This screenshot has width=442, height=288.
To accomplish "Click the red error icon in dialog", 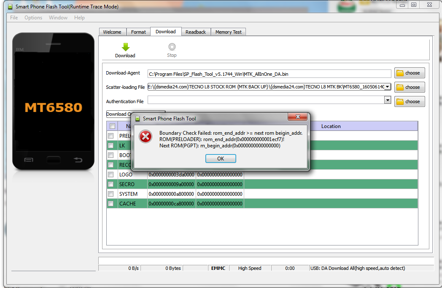I will 146,136.
